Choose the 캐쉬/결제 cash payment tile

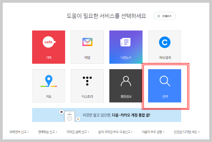click(164, 47)
